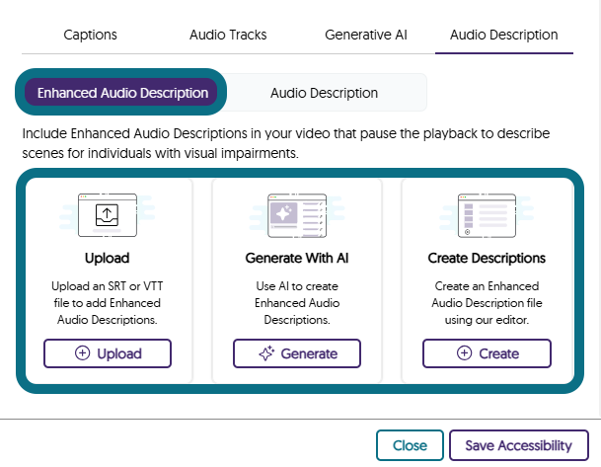Switch to the Audio Tracks tab

point(228,35)
